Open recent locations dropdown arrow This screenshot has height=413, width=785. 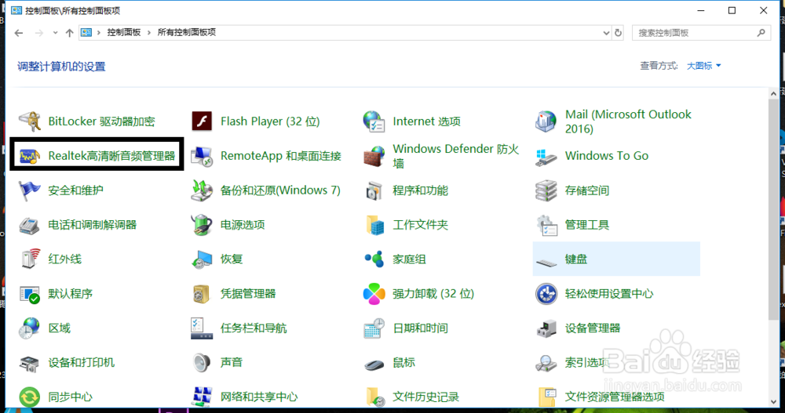pyautogui.click(x=55, y=32)
